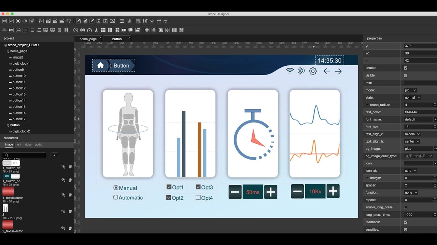Switch to the button editor tab
This screenshot has width=437, height=245.
[117, 39]
